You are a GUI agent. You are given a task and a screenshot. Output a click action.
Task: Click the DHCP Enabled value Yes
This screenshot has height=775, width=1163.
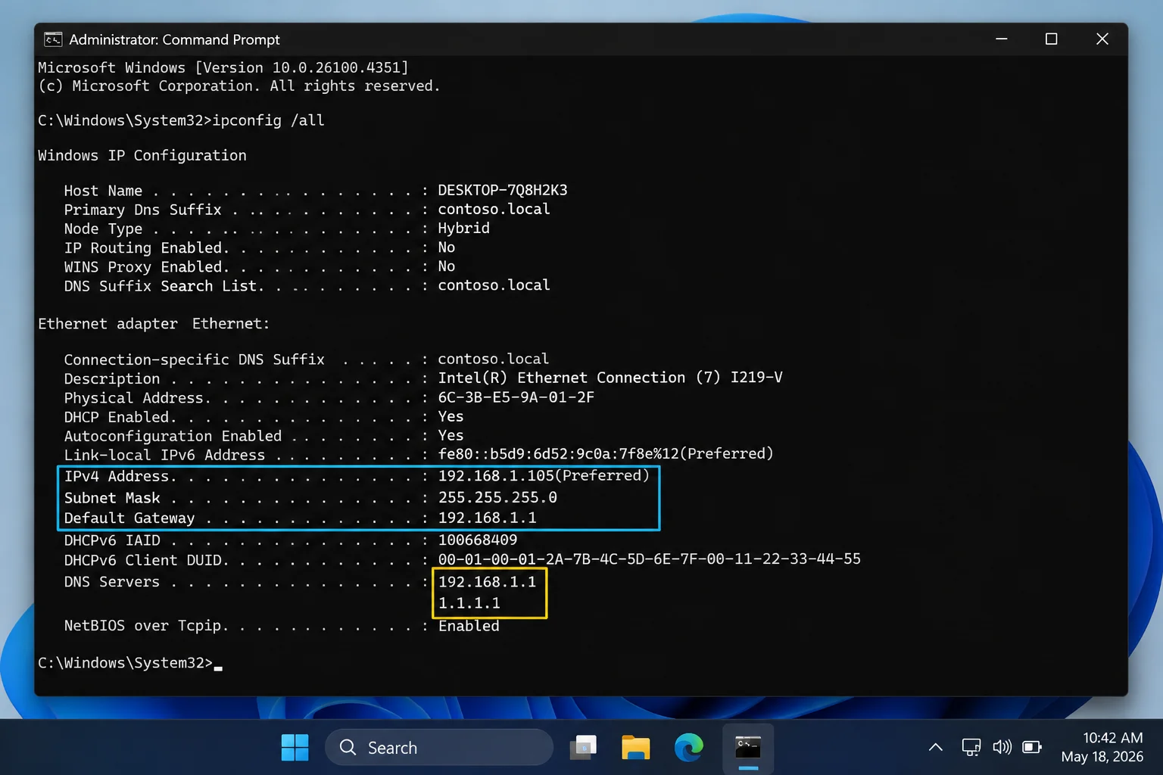(x=451, y=416)
